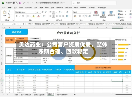This screenshot has height=97, width=132.
Task: Click the 搜索 search box
Action: [94, 3]
